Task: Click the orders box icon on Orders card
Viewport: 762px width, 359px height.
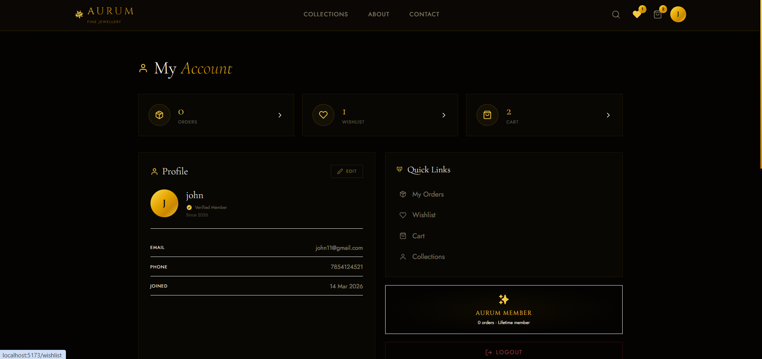Action: [159, 115]
